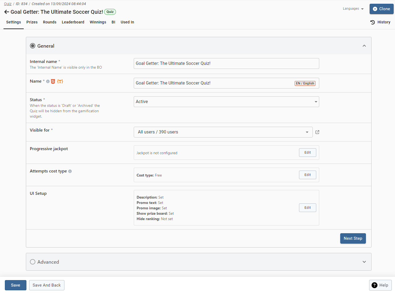Open History via the clock icon
Screen dimensions: 395x293
[373, 22]
